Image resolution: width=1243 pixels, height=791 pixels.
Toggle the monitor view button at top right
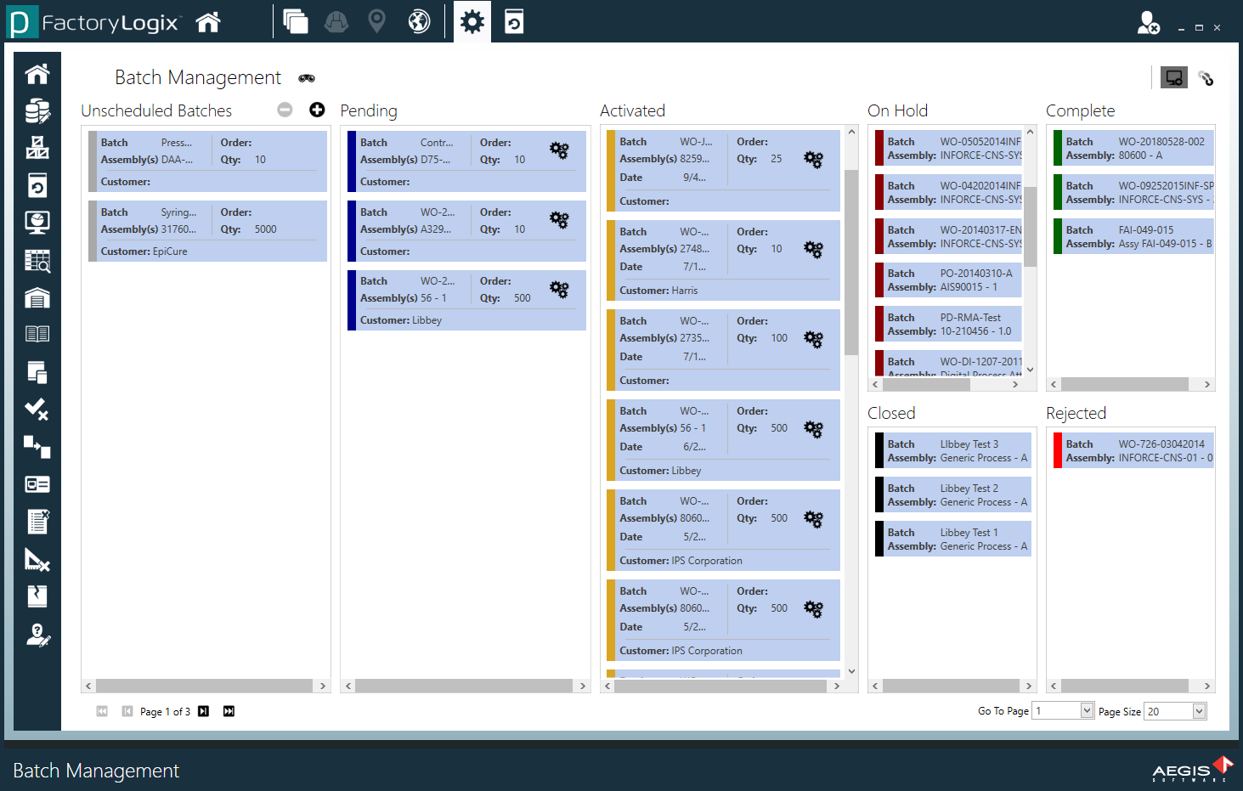click(1173, 78)
